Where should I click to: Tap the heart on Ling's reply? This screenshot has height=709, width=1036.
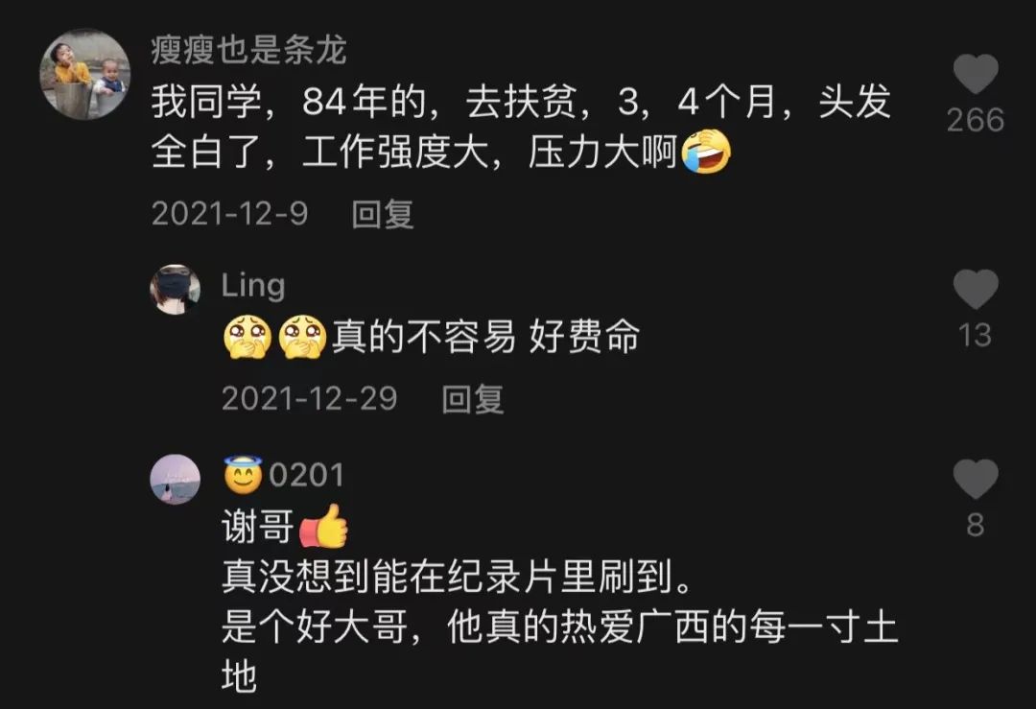[x=976, y=289]
